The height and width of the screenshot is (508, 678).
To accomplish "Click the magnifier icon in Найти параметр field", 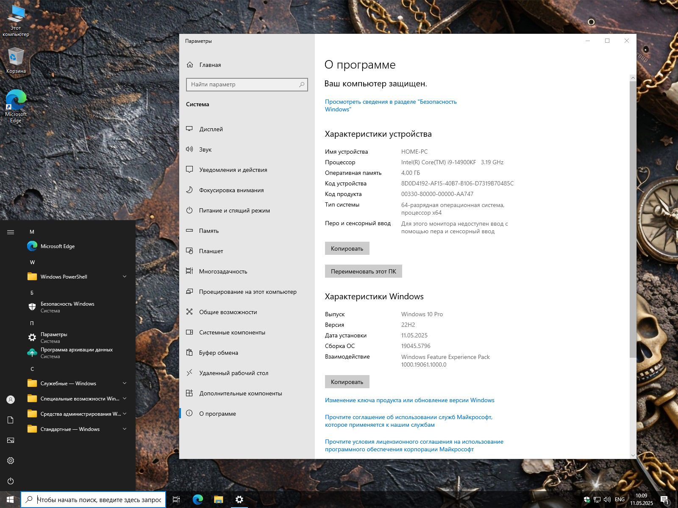I will tap(302, 85).
